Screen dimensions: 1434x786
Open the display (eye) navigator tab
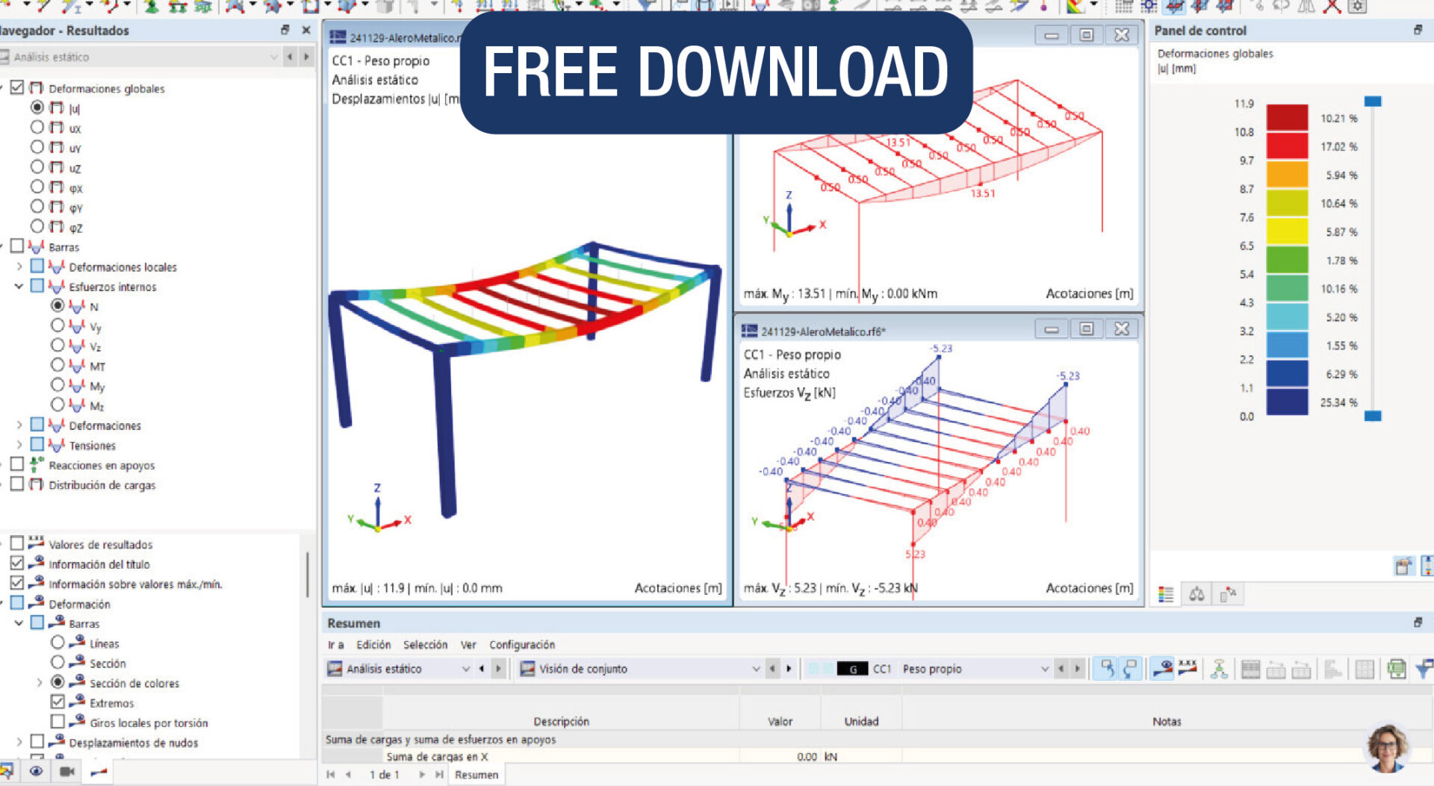(36, 771)
